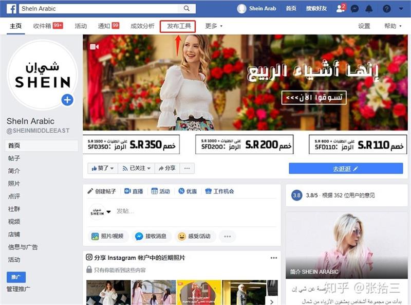Add profile photo with blue plus icon
This screenshot has width=411, height=305.
pos(67,100)
